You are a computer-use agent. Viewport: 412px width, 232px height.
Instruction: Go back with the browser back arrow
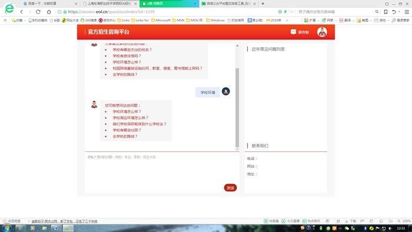[x=22, y=12]
